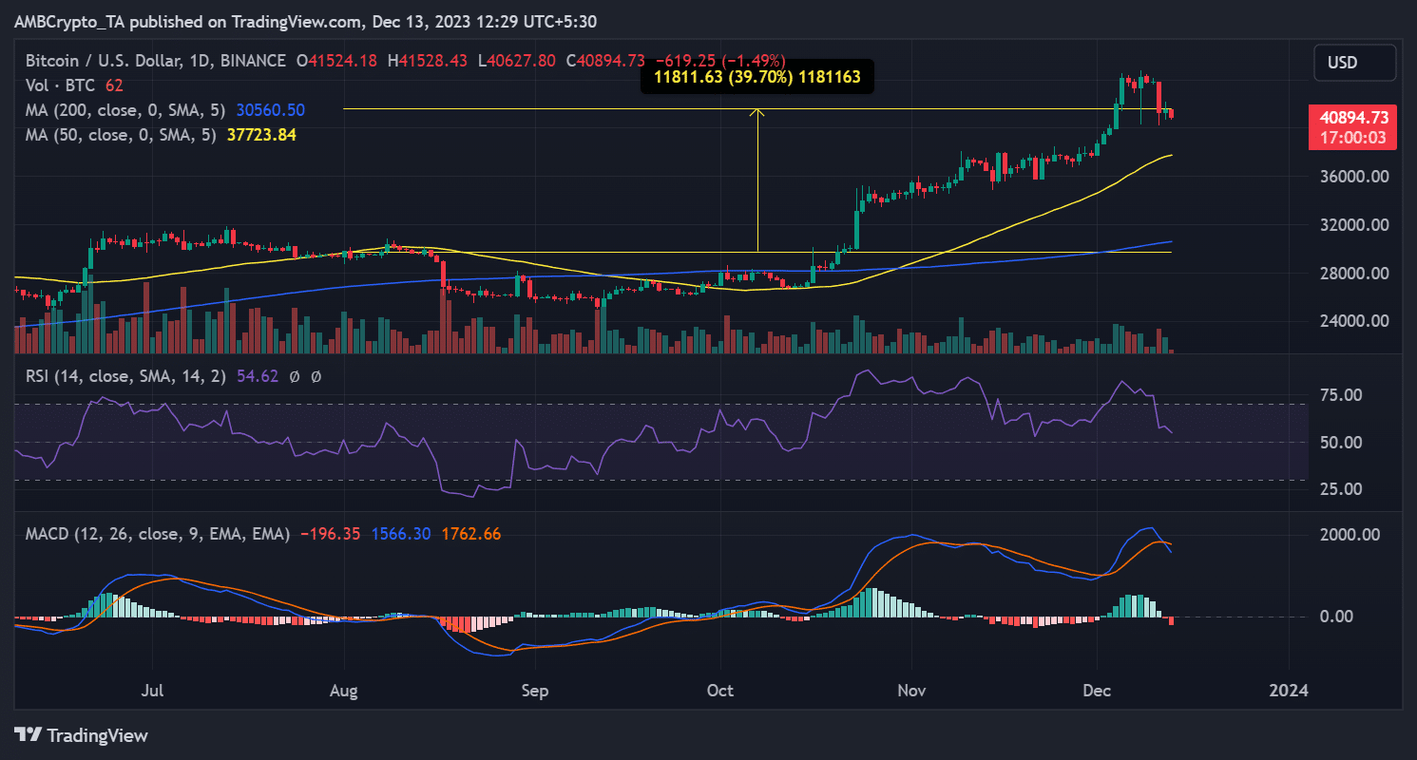Click the 32000.00 price axis label
The image size is (1417, 760).
[x=1353, y=225]
